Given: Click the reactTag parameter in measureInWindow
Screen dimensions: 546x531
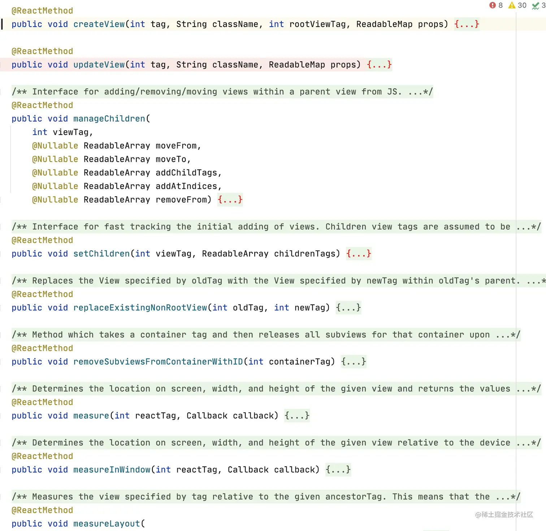Looking at the screenshot, I should [x=197, y=470].
